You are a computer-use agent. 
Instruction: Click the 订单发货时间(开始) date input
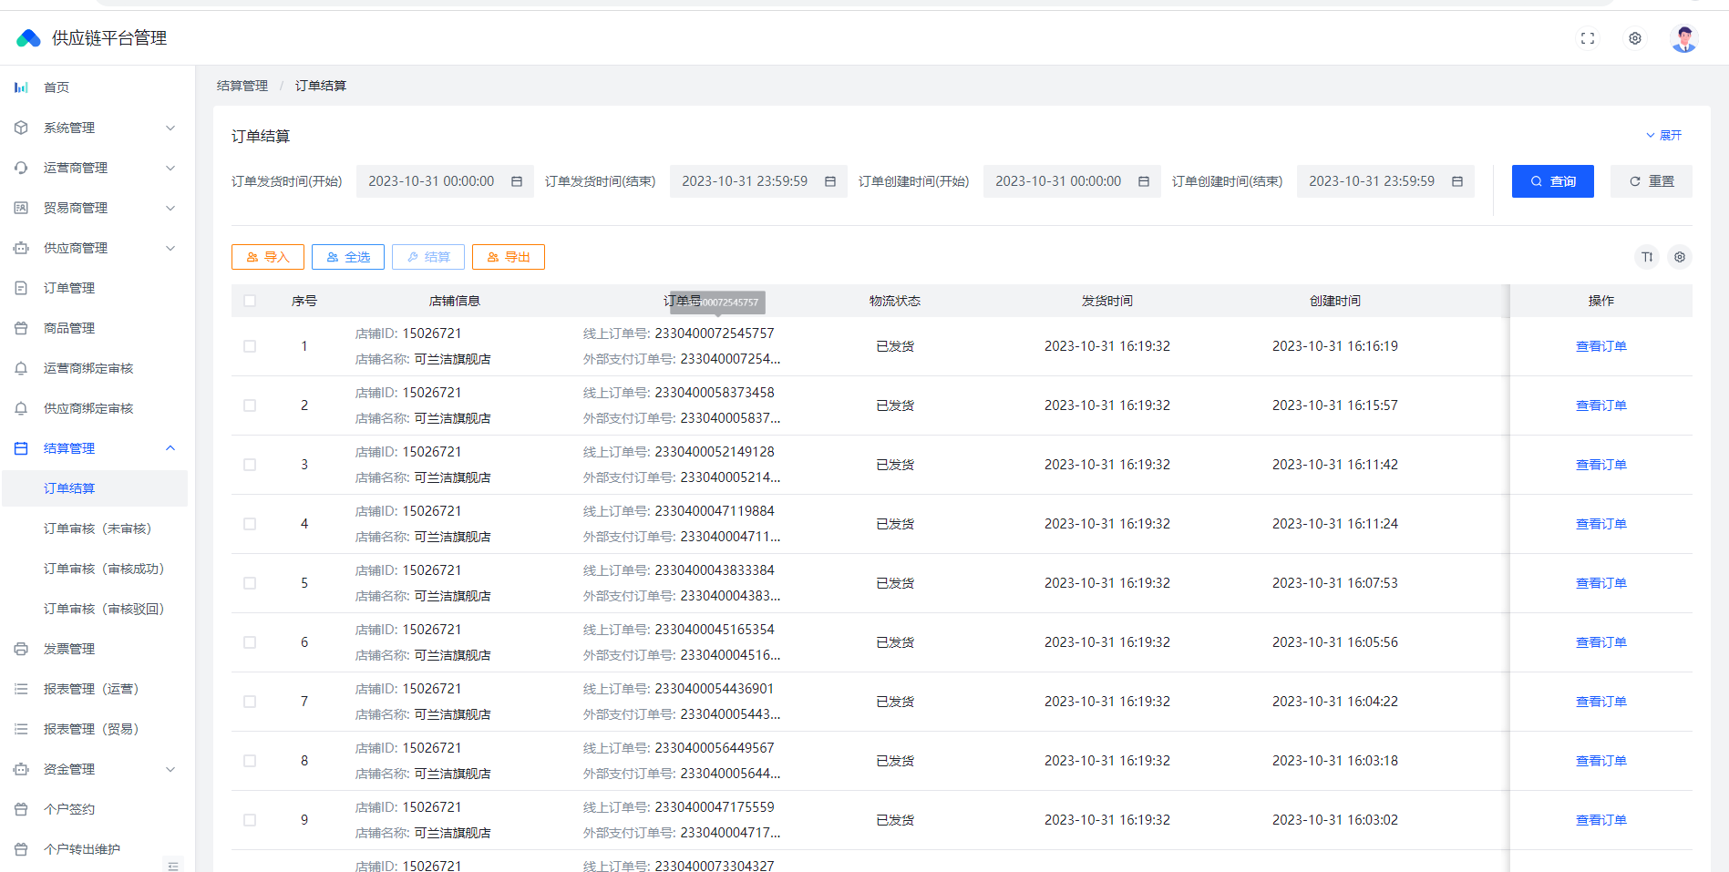pyautogui.click(x=445, y=181)
